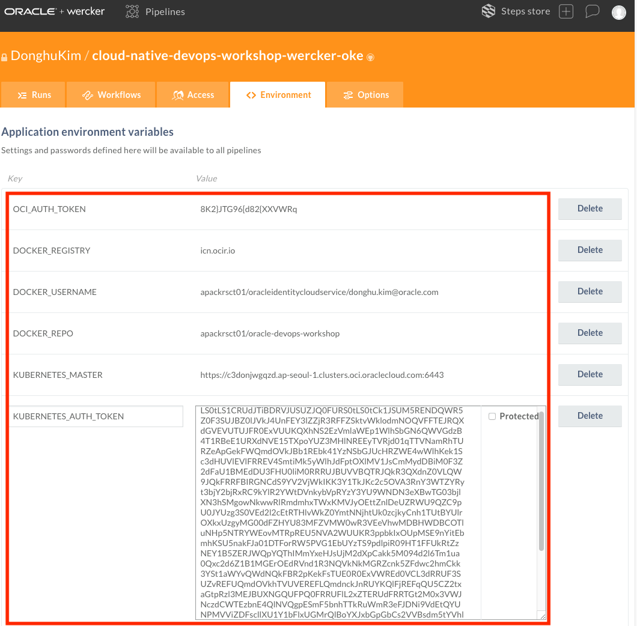Click the token textarea vertical scrollbar

tap(541, 481)
